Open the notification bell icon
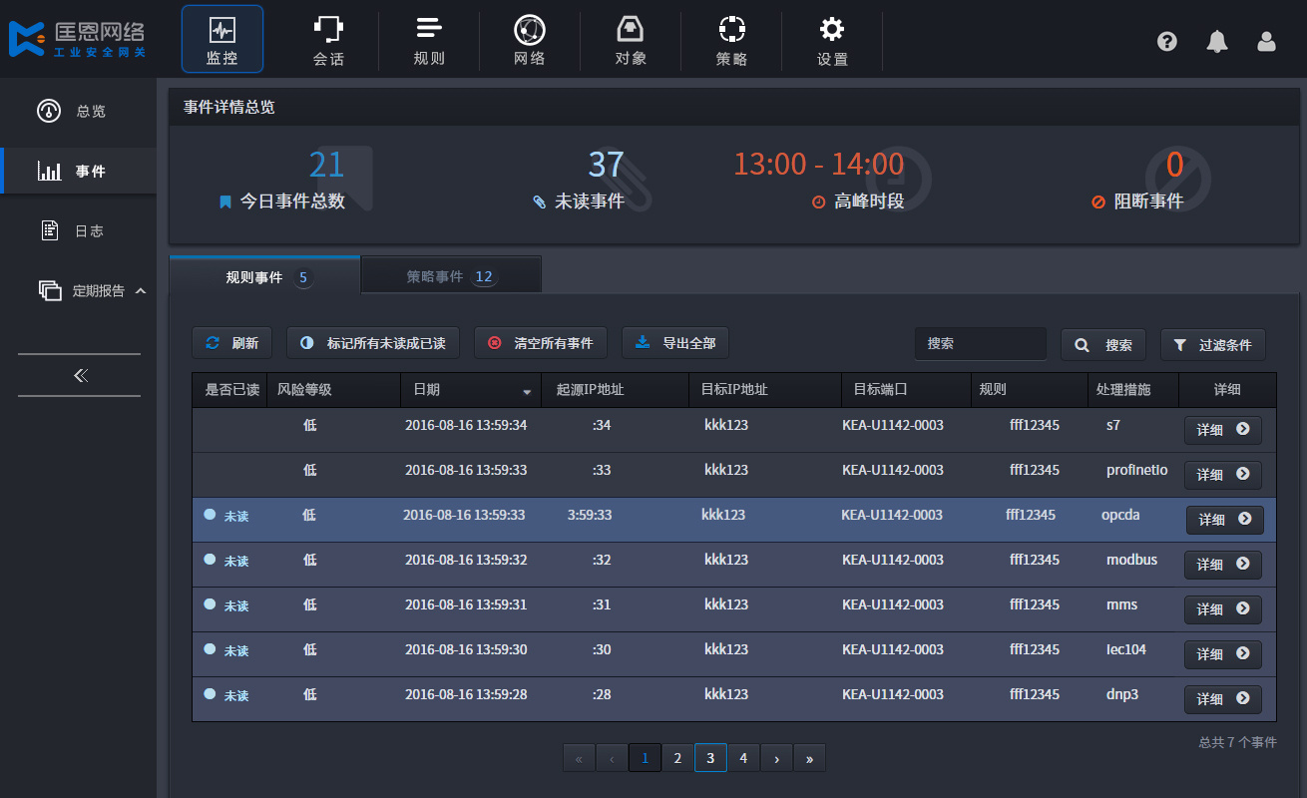The width and height of the screenshot is (1307, 798). pyautogui.click(x=1216, y=41)
